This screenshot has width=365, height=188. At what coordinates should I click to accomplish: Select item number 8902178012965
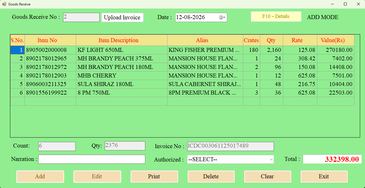click(x=50, y=59)
